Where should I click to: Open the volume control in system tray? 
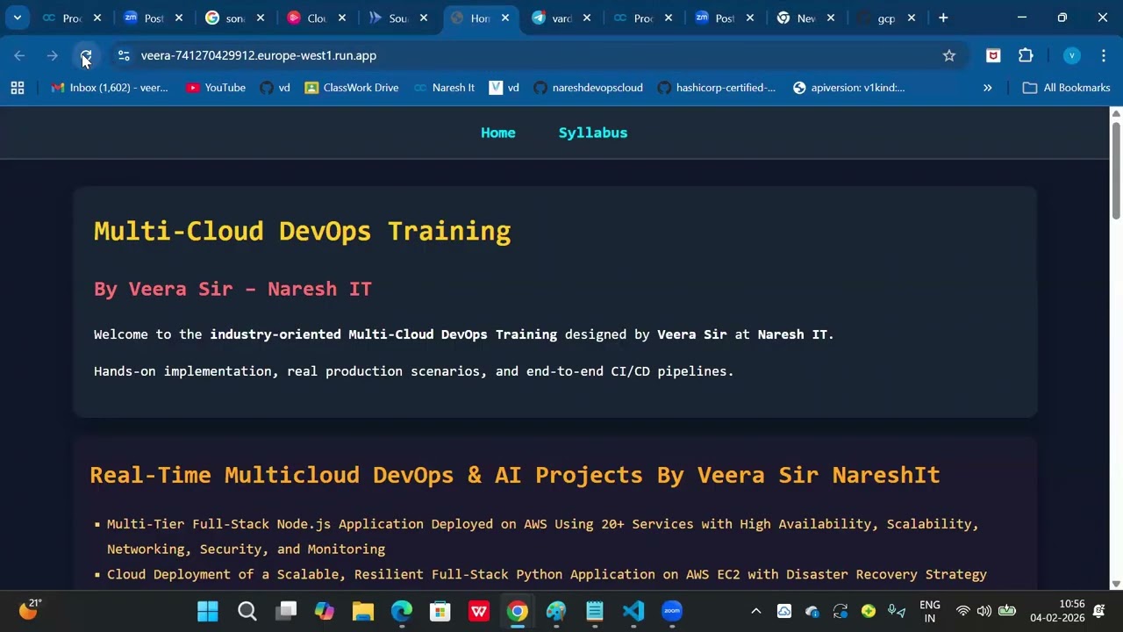click(x=984, y=611)
